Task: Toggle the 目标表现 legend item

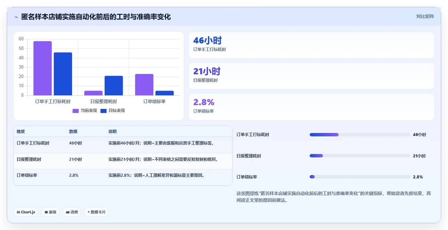Action: click(113, 111)
